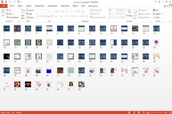
Task: Select slide 68 thumbnail
Action: click(81, 84)
